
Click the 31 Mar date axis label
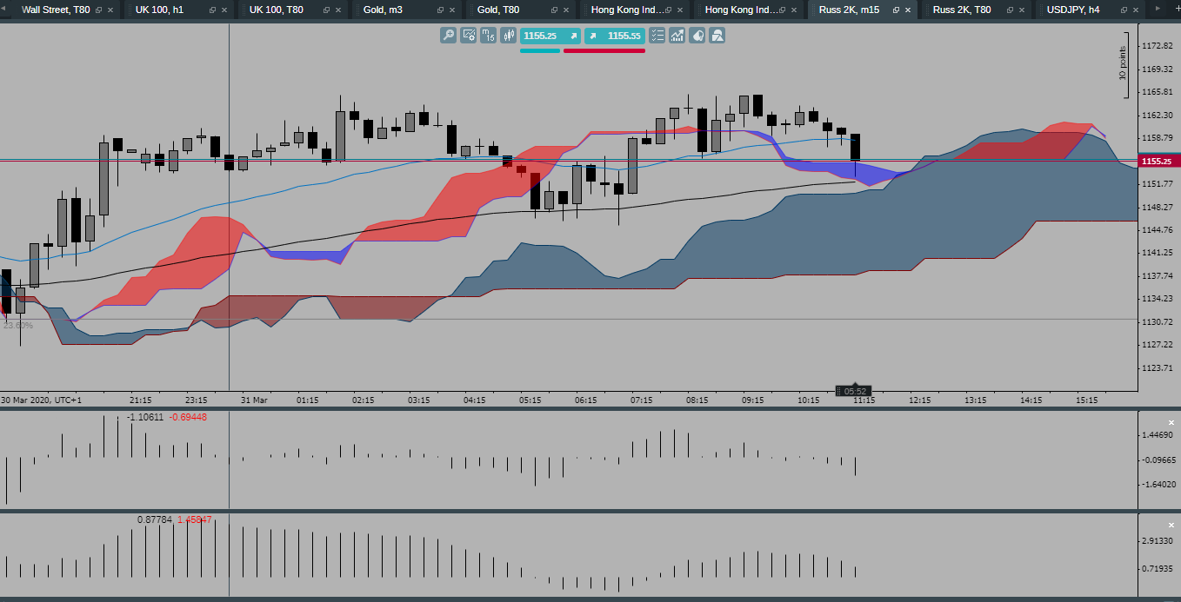pos(255,400)
